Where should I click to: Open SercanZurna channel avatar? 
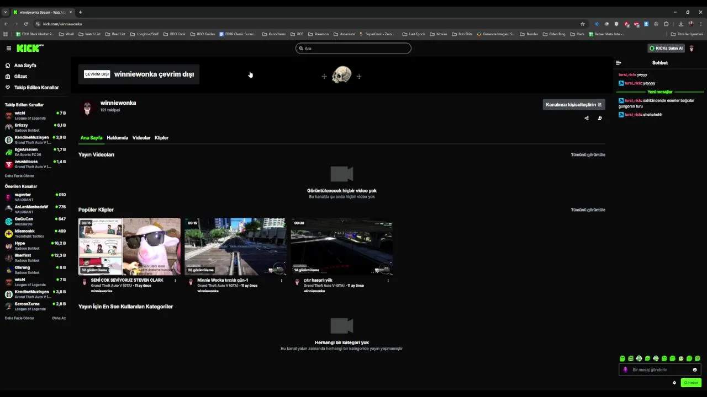9,307
